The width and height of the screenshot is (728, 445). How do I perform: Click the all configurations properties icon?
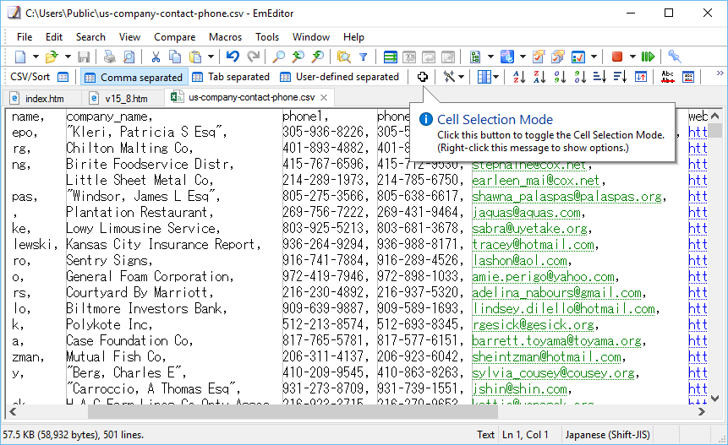point(558,57)
